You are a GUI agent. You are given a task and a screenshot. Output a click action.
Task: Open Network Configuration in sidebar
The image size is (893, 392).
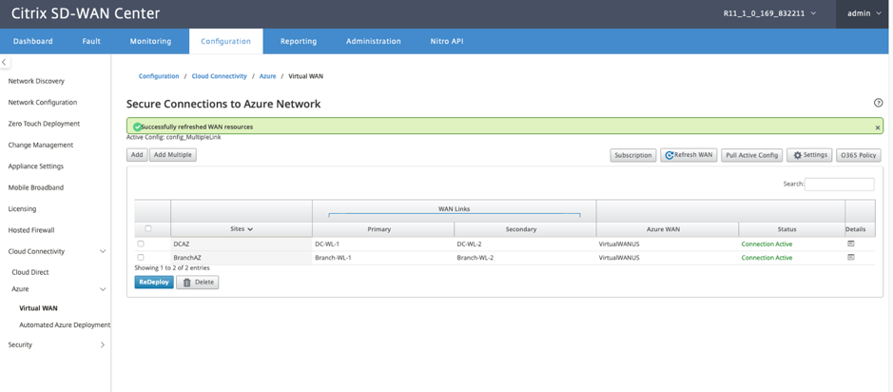(x=43, y=103)
